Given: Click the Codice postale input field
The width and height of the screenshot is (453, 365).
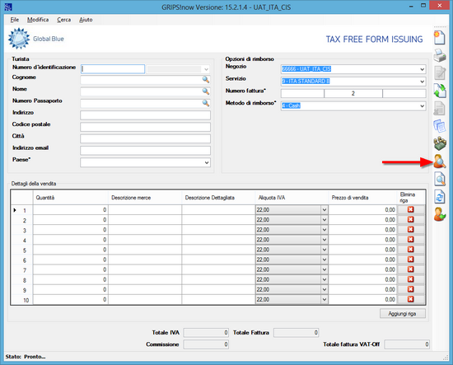Looking at the screenshot, I should coord(145,127).
